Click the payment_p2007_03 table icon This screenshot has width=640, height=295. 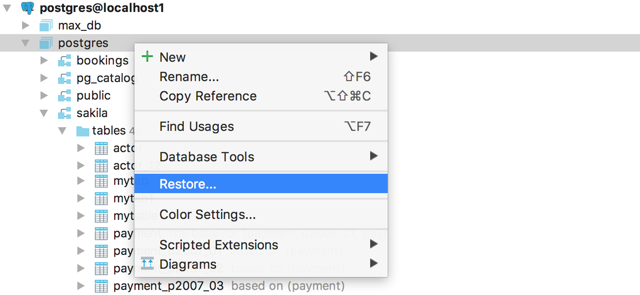pos(101,286)
